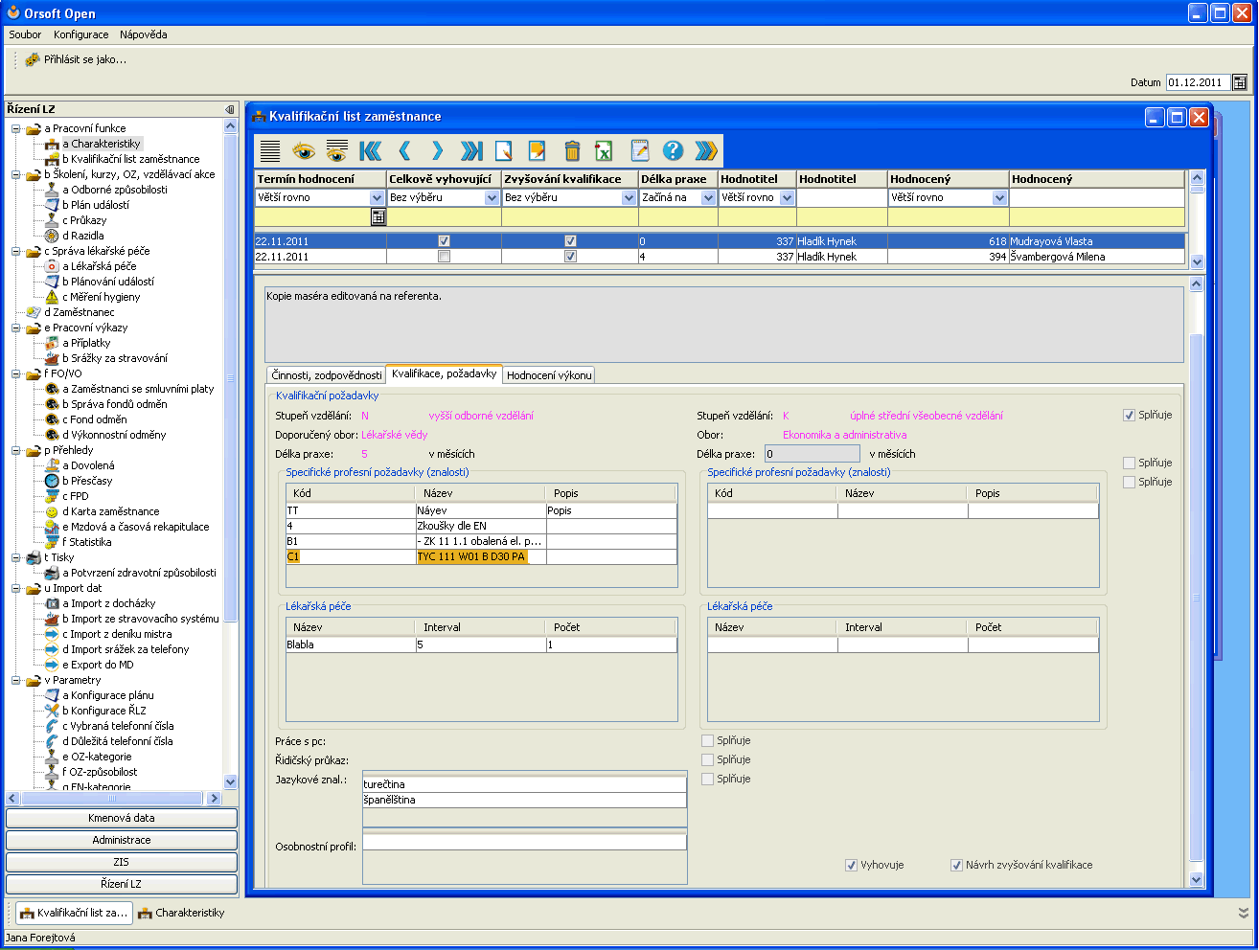Click the list view lines icon

[270, 150]
